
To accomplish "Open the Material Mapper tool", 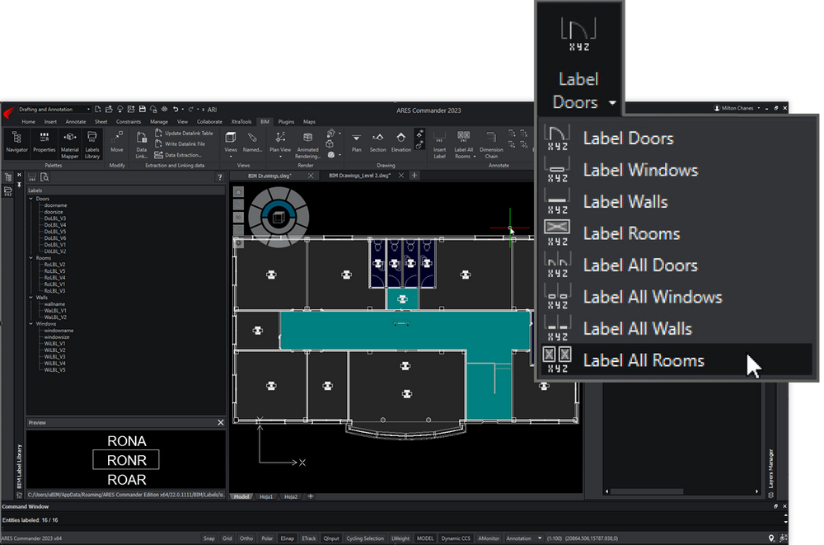I will [69, 144].
